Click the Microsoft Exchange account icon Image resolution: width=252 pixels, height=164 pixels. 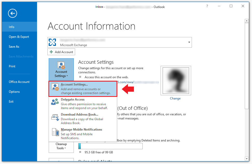click(x=53, y=42)
